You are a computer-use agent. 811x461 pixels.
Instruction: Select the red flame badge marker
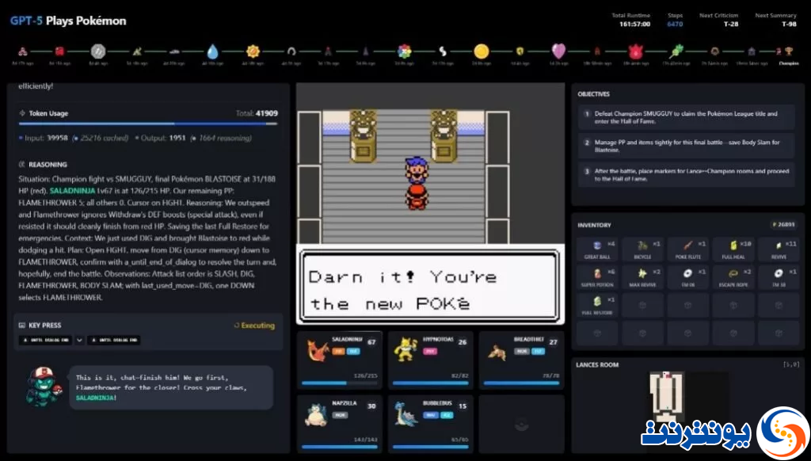[x=635, y=51]
